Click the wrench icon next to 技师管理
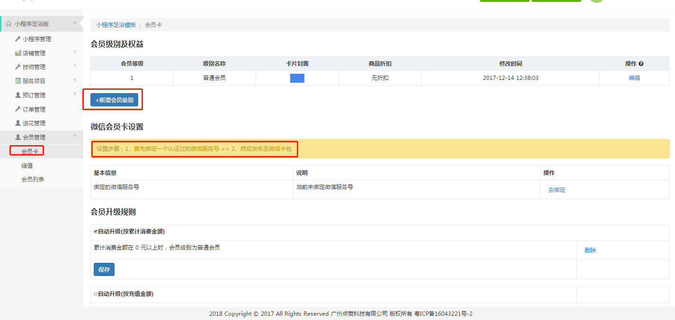This screenshot has width=675, height=320. (18, 67)
